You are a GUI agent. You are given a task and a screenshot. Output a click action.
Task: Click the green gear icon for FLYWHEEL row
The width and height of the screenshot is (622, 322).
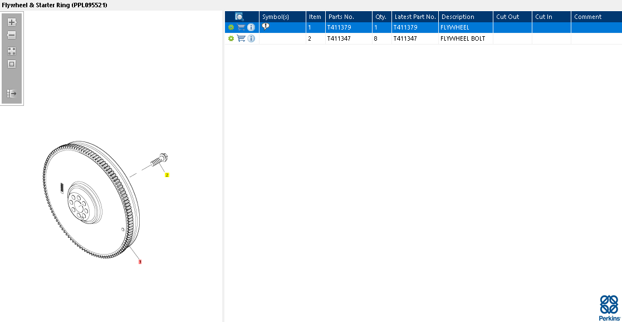pyautogui.click(x=231, y=27)
